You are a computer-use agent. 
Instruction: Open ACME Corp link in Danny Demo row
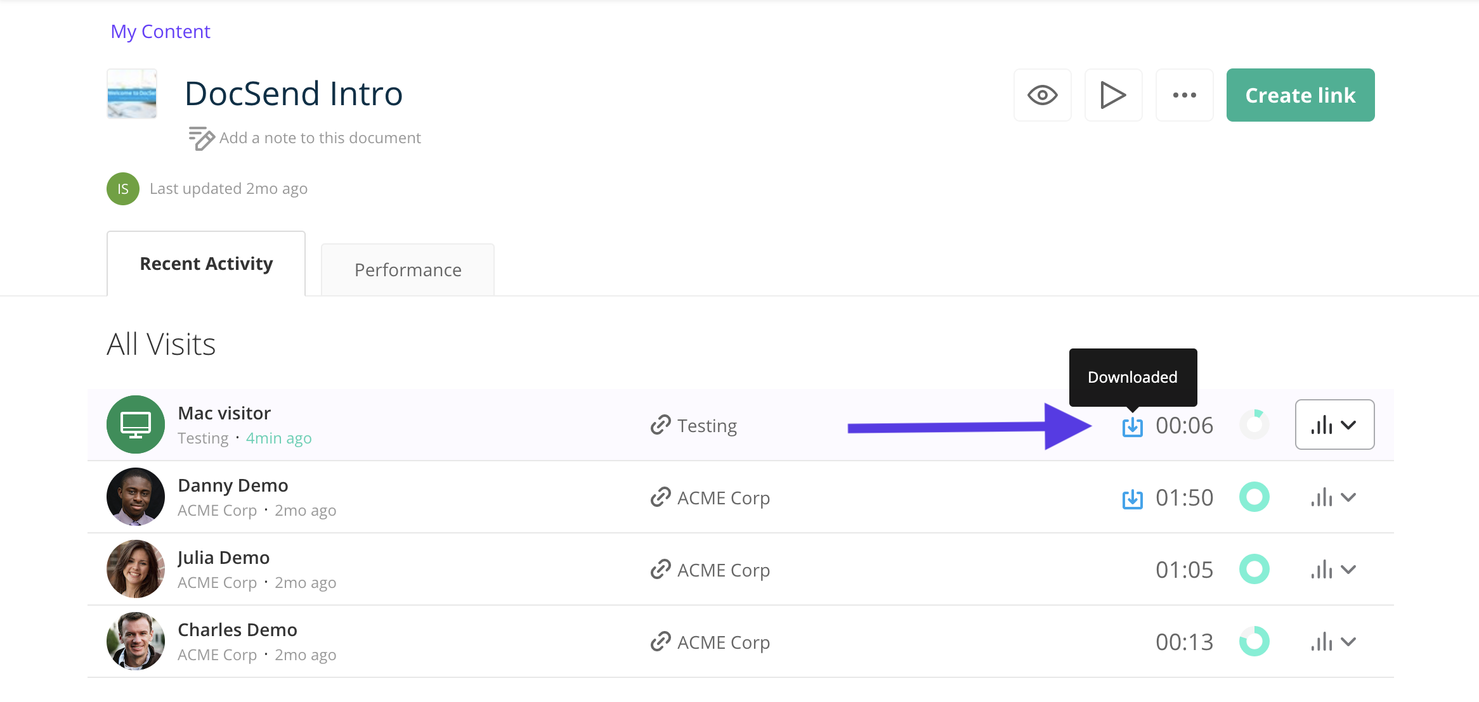click(x=724, y=498)
